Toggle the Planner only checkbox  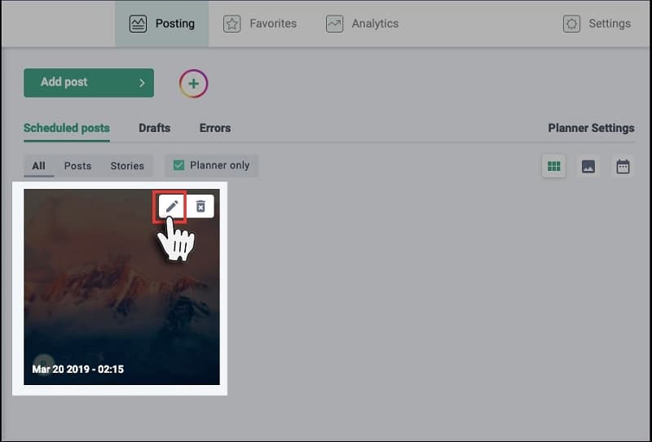pyautogui.click(x=178, y=165)
